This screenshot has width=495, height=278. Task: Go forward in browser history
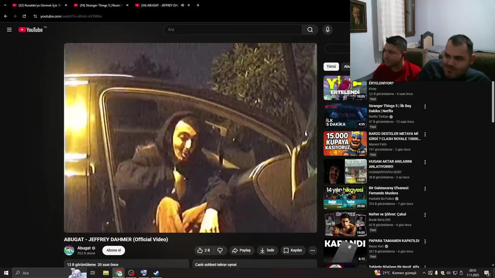(15, 16)
